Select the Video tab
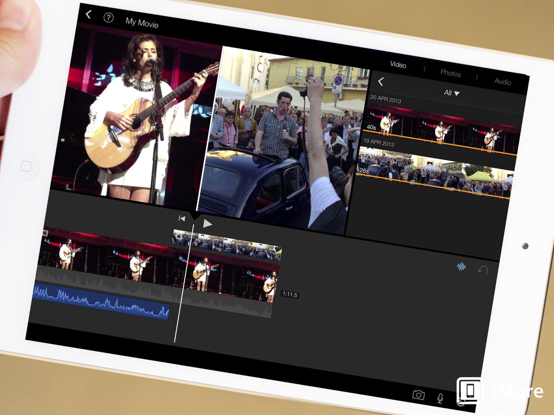Screen dimensions: 554x415 point(398,65)
